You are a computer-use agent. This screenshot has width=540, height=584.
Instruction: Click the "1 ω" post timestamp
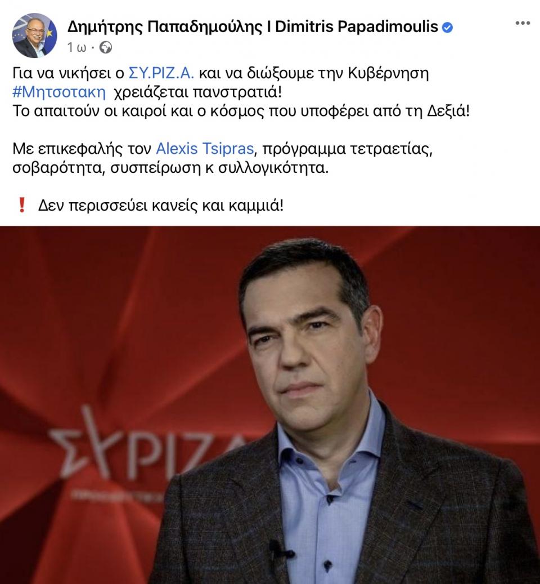point(77,48)
